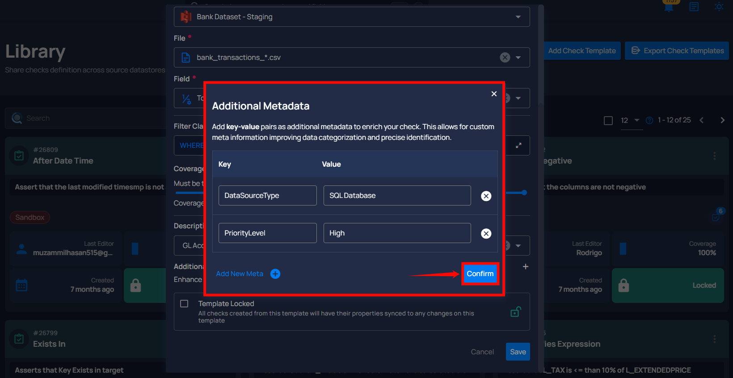The image size is (733, 378).
Task: Click the lock icon on After Date Time card
Action: point(136,285)
